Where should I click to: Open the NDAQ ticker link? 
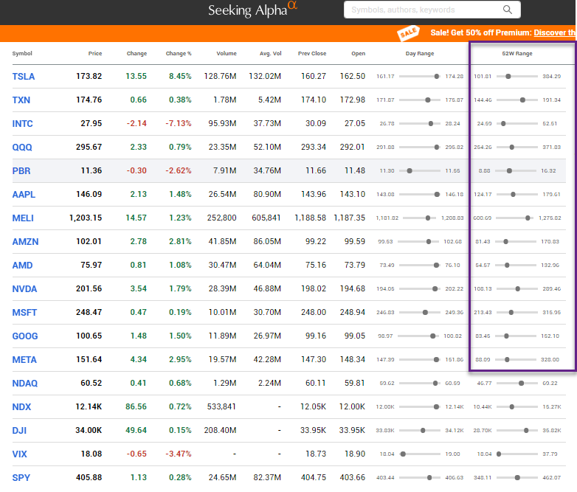tap(25, 384)
